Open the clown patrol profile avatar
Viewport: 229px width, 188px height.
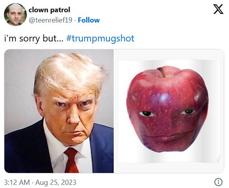tap(15, 15)
